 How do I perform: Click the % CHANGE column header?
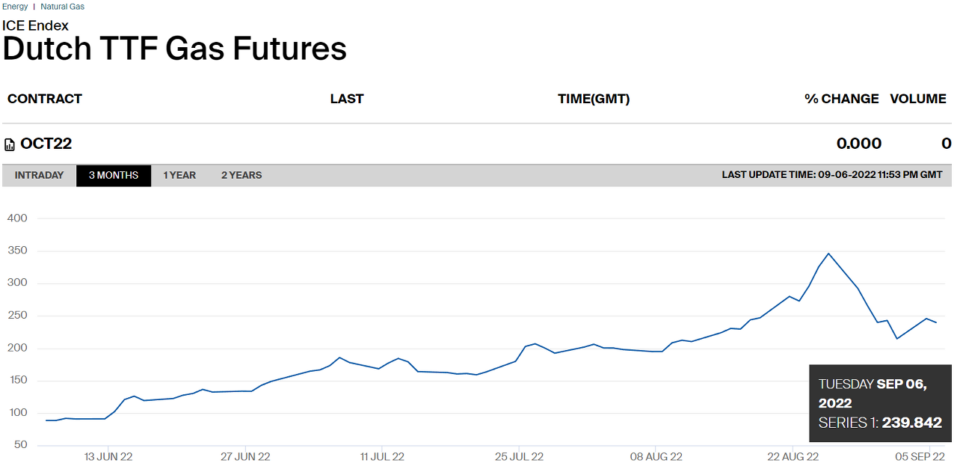(x=842, y=99)
